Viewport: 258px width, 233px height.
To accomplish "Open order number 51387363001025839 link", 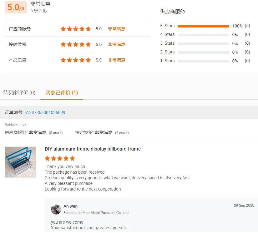I will pos(45,112).
